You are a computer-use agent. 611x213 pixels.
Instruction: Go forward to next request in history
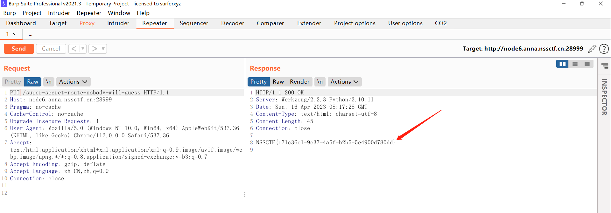94,49
